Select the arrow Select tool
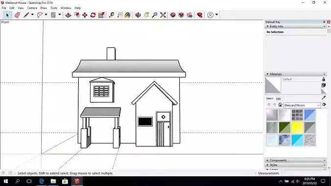Viewport: 331px width, 186px height. 8,15
